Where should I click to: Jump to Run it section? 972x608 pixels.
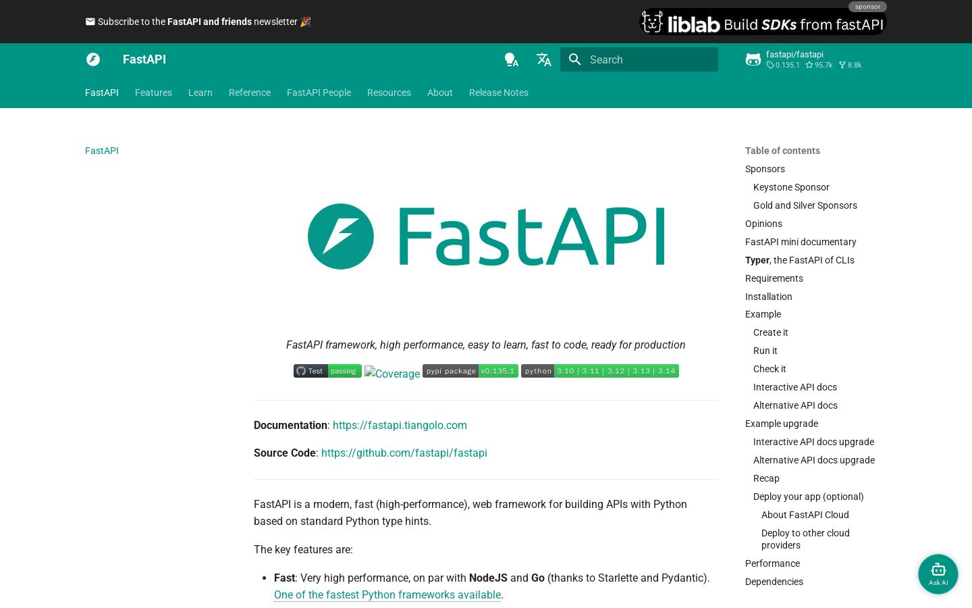(765, 351)
